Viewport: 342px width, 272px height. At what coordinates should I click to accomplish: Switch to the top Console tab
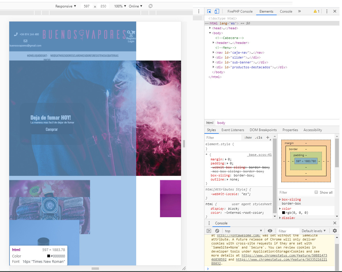coord(286,11)
